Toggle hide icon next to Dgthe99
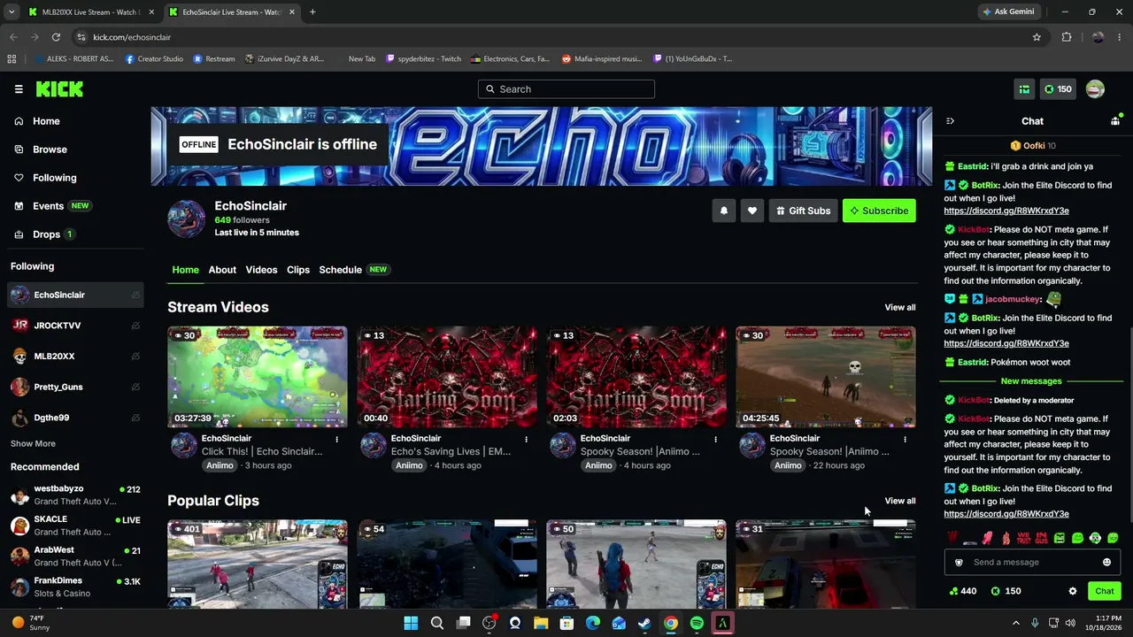This screenshot has height=637, width=1133. point(135,418)
